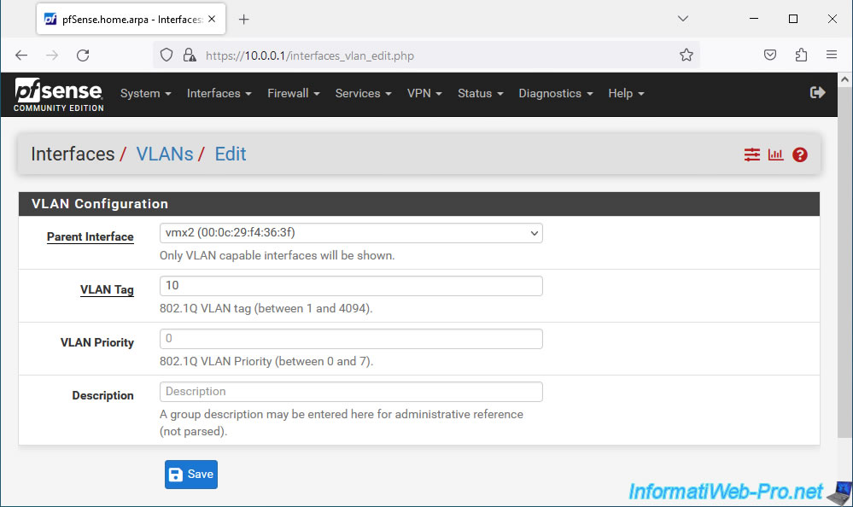Click the Pocket save icon
Screen dimensions: 853x507
click(x=770, y=55)
